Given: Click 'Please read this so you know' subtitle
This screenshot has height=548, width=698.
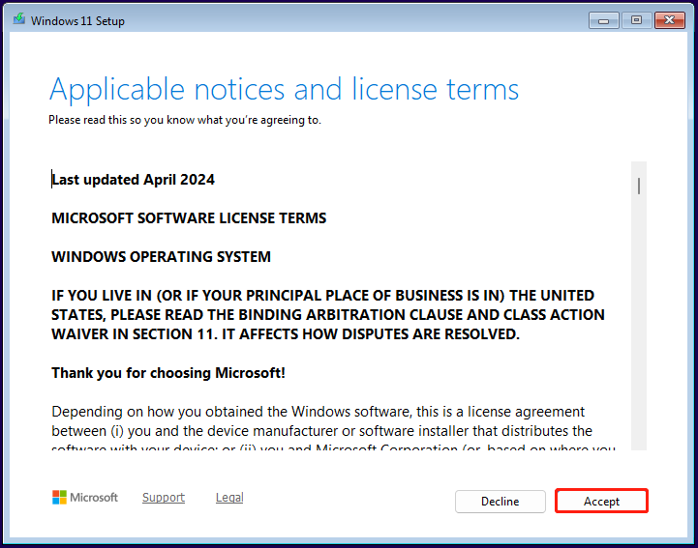Looking at the screenshot, I should pyautogui.click(x=185, y=120).
